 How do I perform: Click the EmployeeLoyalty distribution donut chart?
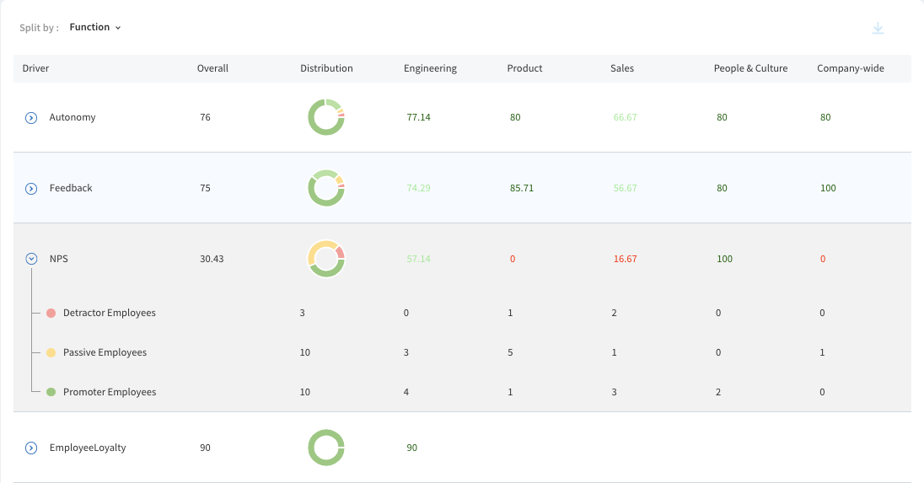click(x=326, y=448)
